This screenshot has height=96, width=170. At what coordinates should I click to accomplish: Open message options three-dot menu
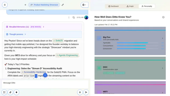(69, 17)
